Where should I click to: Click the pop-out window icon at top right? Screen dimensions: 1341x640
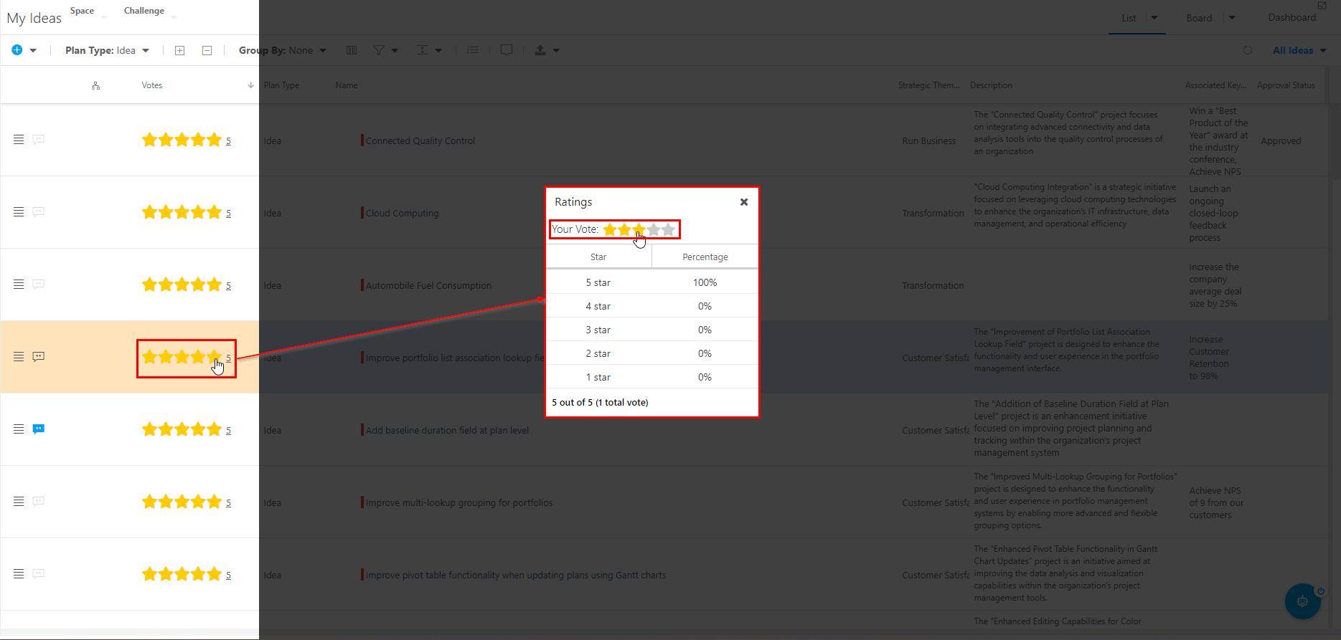coord(1322,5)
